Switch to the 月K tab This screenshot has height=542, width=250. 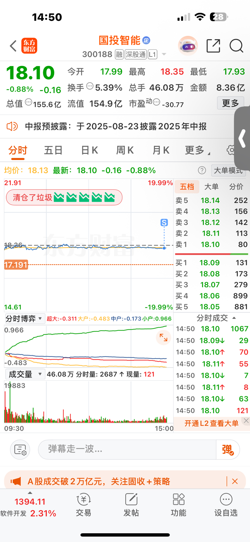pyautogui.click(x=161, y=150)
